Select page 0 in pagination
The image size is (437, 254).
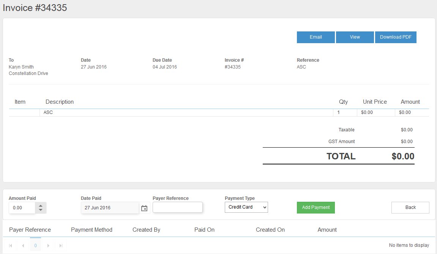click(x=35, y=245)
